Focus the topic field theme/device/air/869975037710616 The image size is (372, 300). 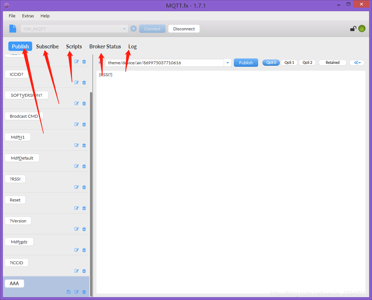tap(164, 63)
